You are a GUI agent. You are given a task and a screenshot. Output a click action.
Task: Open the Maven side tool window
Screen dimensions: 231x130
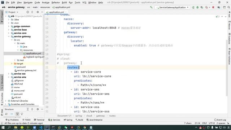[230, 25]
